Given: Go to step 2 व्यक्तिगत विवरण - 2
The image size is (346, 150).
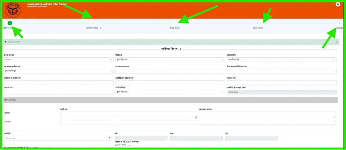Looking at the screenshot, I should (x=94, y=23).
